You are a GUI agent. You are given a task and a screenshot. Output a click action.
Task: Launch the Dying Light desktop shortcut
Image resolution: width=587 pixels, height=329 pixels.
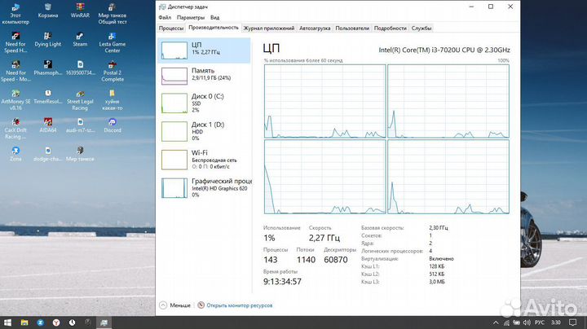[x=48, y=40]
